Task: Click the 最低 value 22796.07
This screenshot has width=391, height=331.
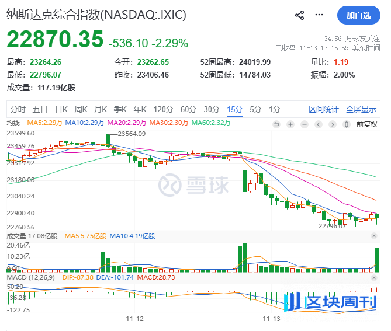Action: pos(46,75)
